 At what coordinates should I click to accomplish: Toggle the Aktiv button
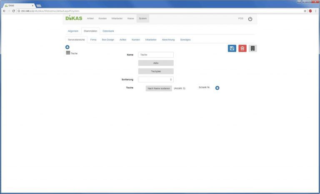(156, 63)
